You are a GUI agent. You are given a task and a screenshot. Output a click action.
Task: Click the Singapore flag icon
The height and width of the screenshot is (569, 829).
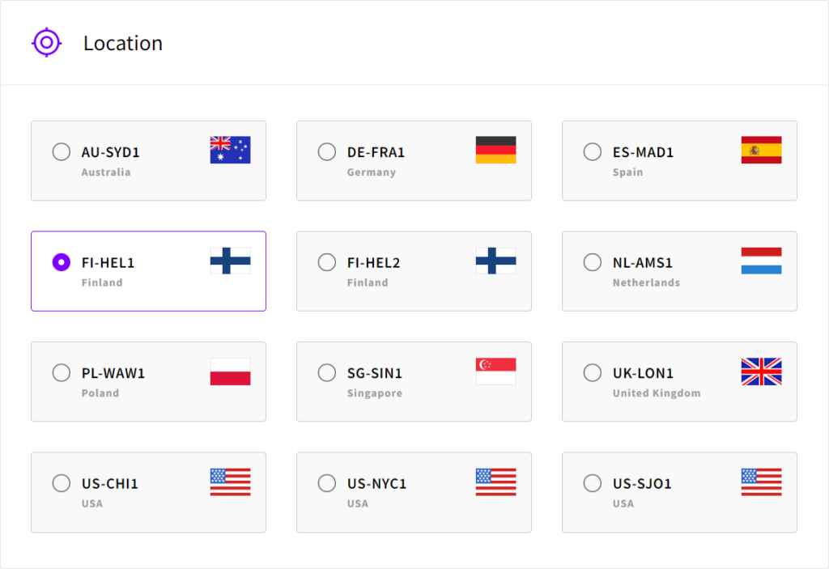coord(495,372)
